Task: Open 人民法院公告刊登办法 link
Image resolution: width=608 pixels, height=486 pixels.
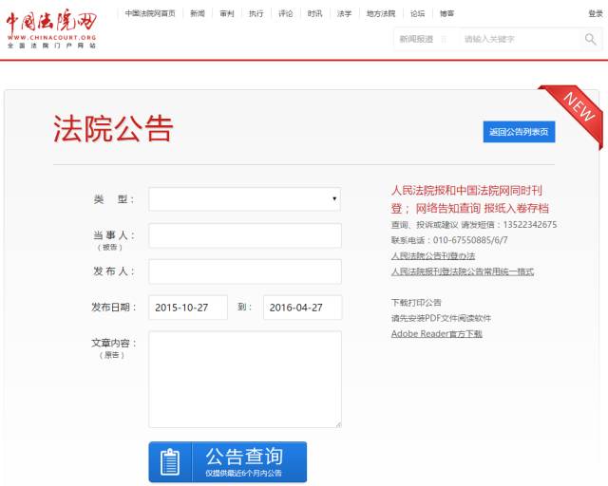Action: (x=433, y=255)
